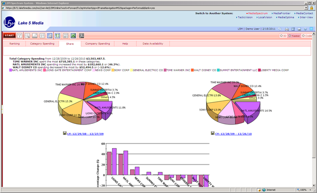Click the WALT DISNEY CO legend swatch
317x193 pixels.
pos(192,70)
